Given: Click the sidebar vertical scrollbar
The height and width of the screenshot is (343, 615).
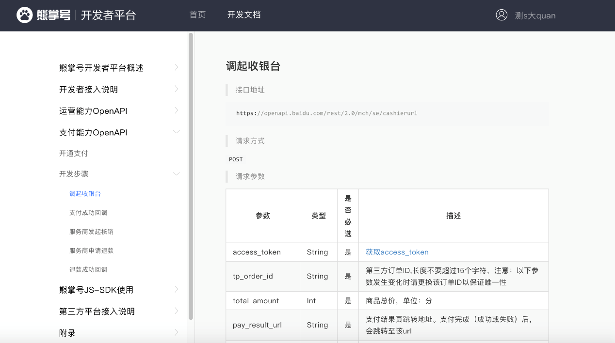Looking at the screenshot, I should click(x=191, y=176).
